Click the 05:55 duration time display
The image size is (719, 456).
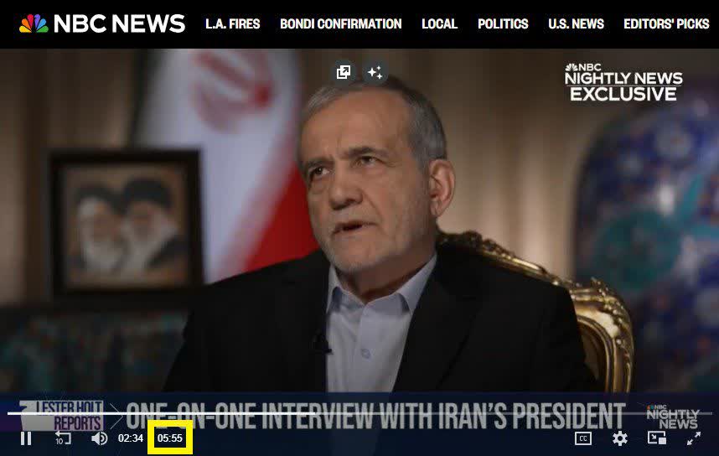pos(169,438)
